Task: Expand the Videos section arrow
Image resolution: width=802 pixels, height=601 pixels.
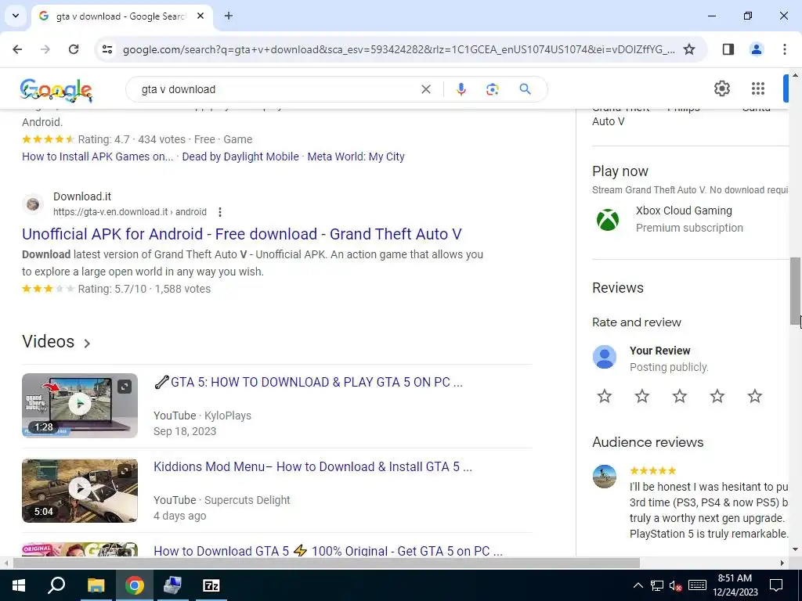Action: (x=87, y=344)
